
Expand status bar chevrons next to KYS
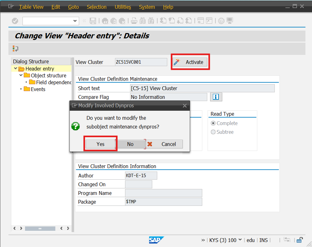pyautogui.click(x=203, y=240)
